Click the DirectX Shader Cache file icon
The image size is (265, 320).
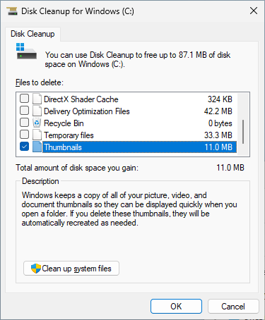point(37,99)
